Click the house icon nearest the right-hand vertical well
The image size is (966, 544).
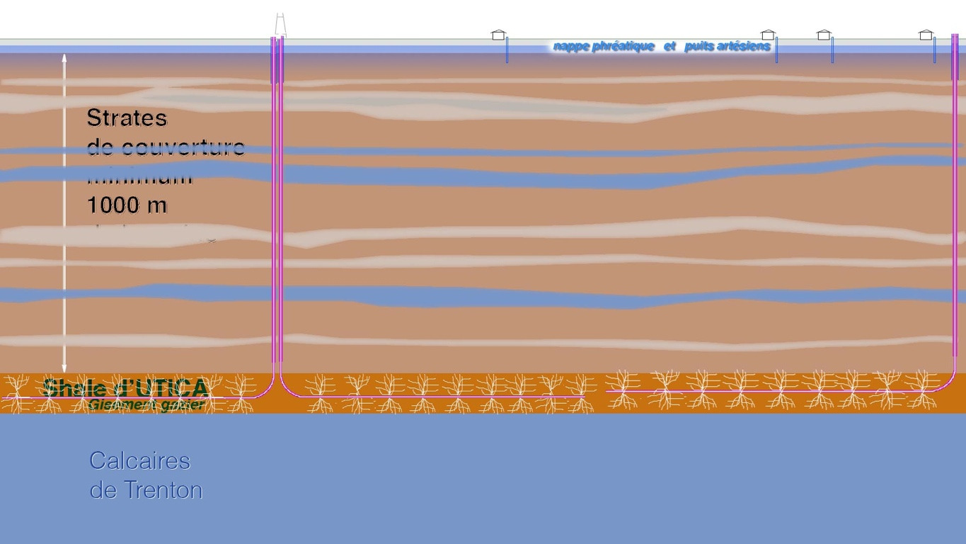click(x=926, y=35)
